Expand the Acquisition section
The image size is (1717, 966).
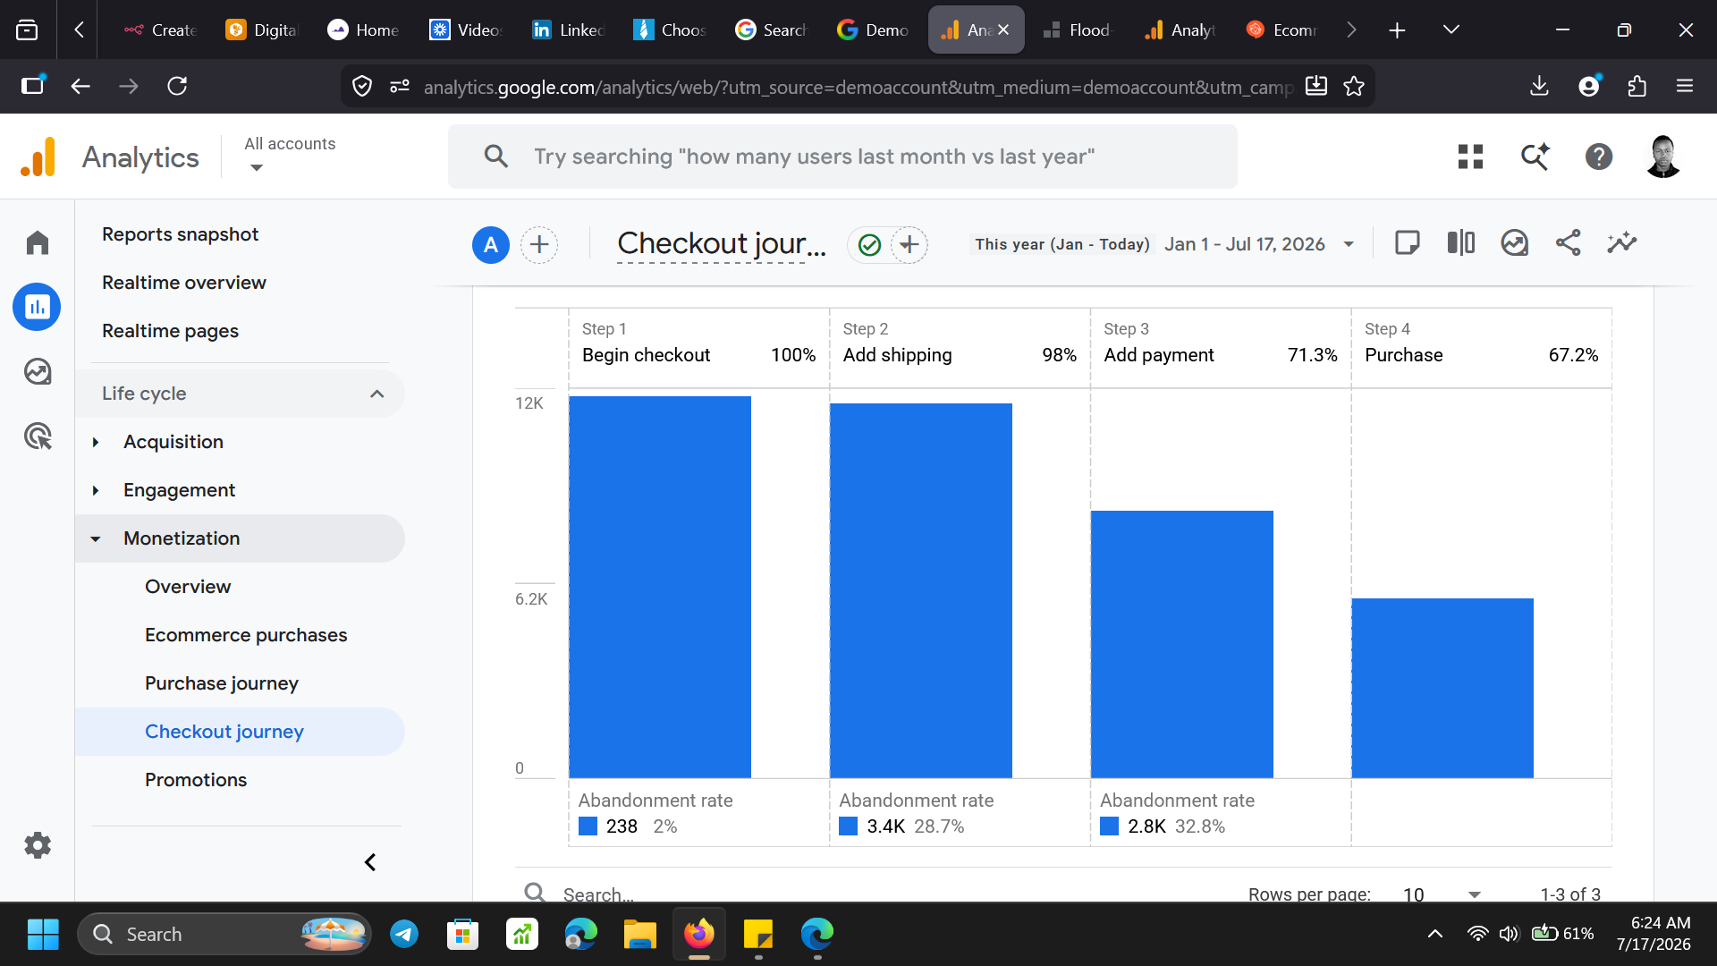pos(96,442)
